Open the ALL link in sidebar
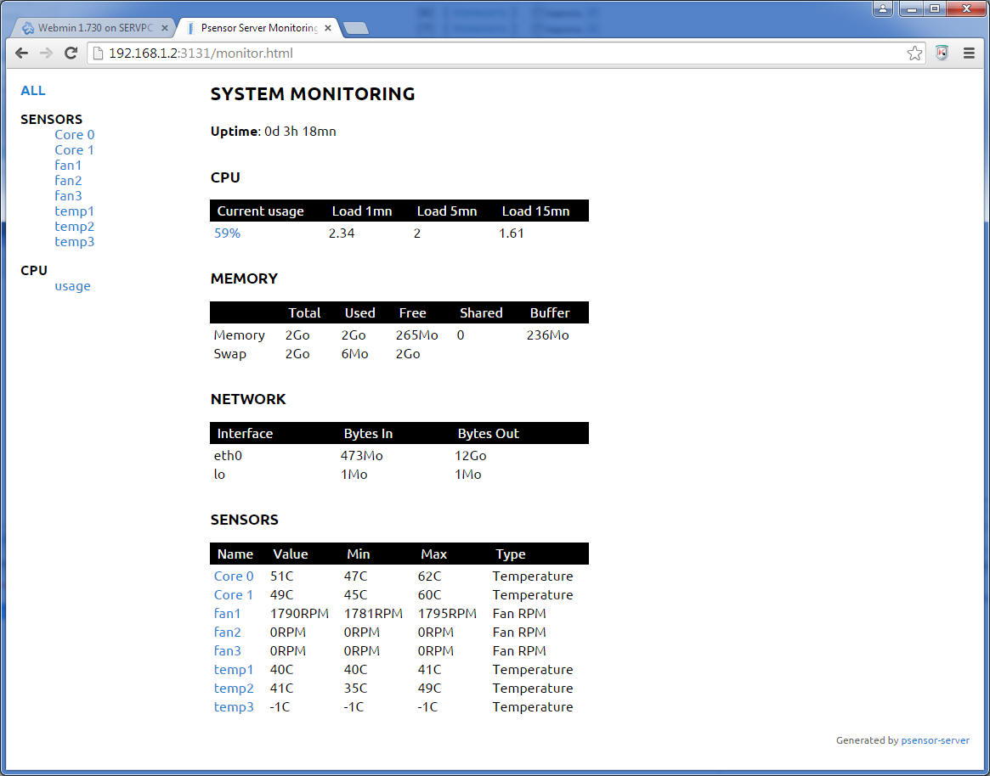This screenshot has width=990, height=776. pos(33,90)
